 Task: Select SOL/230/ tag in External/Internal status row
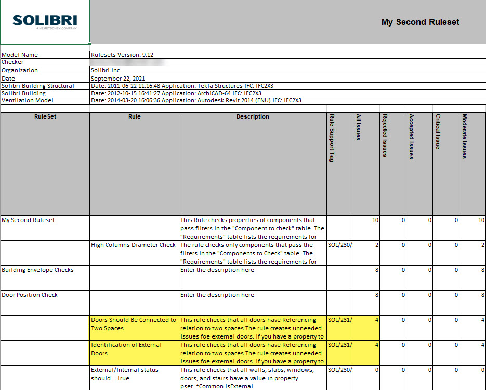340,378
